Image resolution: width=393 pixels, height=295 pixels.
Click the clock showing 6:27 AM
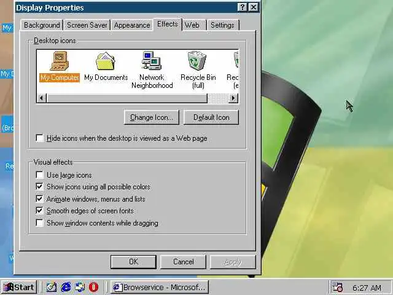(x=367, y=288)
